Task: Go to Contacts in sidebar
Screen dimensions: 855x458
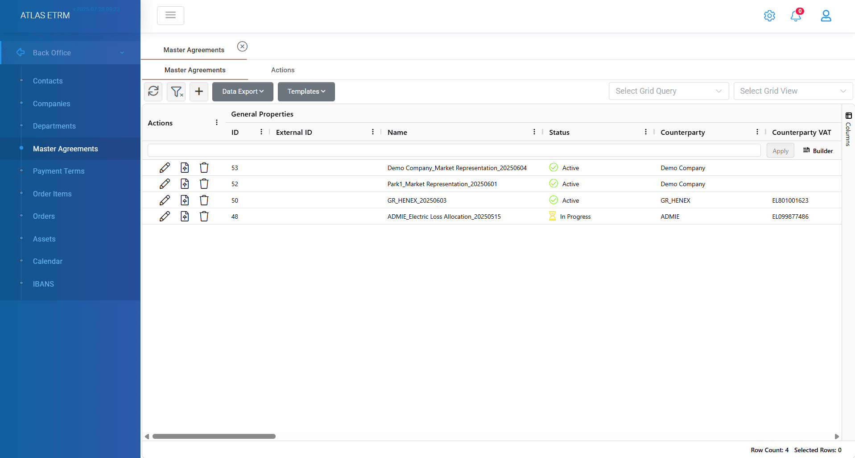Action: tap(48, 81)
